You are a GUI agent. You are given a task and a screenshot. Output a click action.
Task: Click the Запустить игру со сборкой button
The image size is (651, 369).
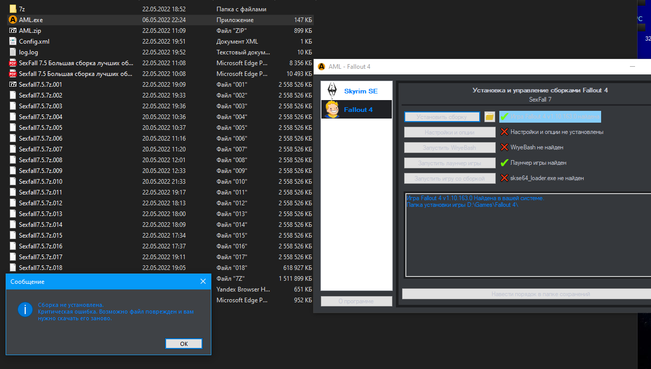(449, 179)
